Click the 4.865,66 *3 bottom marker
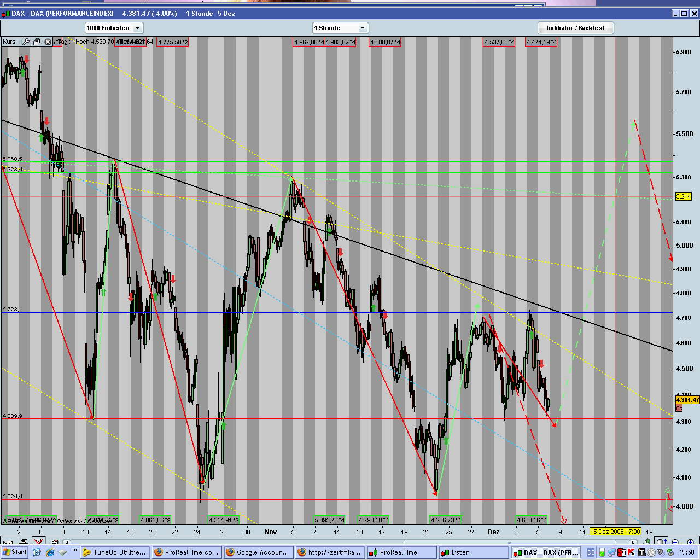The height and width of the screenshot is (560, 700). (x=155, y=520)
